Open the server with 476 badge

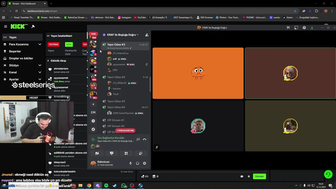[x=93, y=77]
